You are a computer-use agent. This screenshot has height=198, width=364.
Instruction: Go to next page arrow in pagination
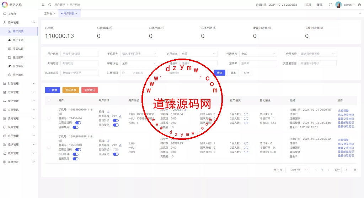328,170
